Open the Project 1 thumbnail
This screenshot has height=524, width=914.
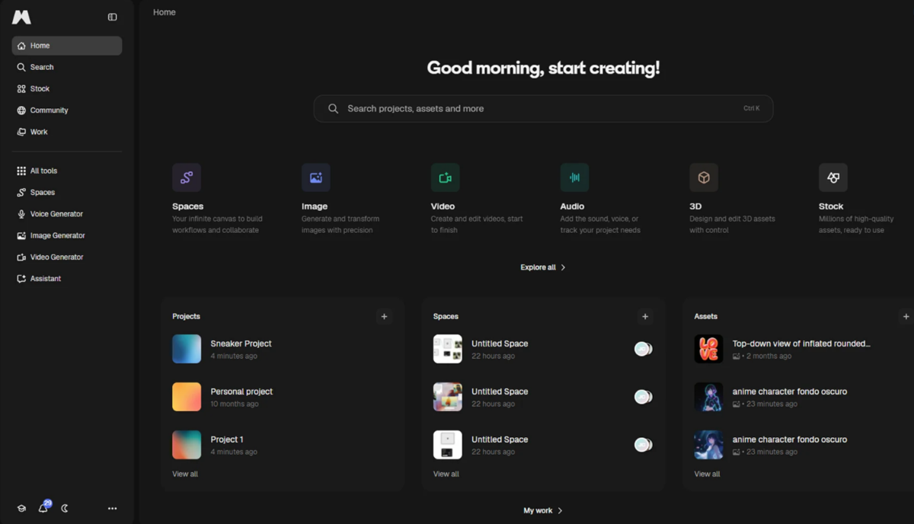tap(187, 445)
